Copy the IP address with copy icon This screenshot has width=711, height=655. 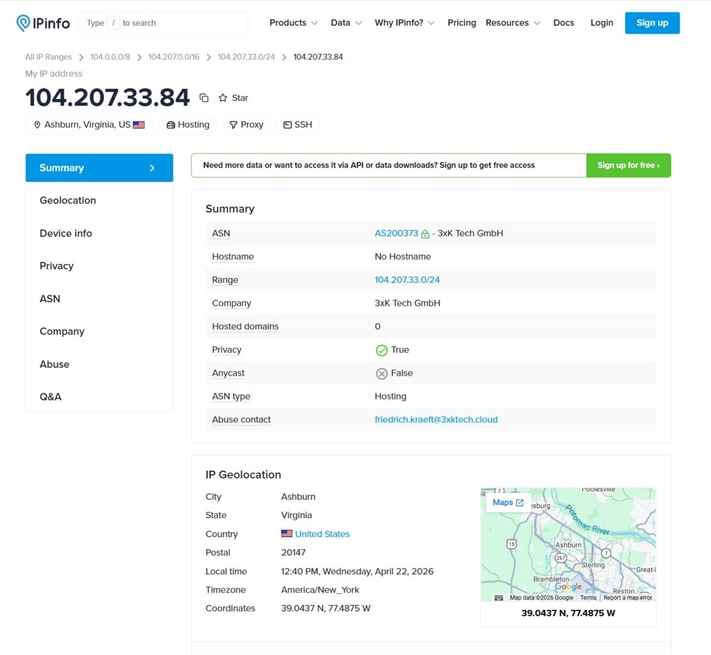204,98
